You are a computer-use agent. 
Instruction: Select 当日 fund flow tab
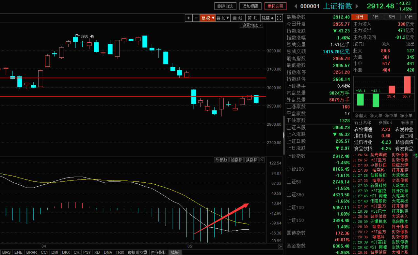[359, 17]
